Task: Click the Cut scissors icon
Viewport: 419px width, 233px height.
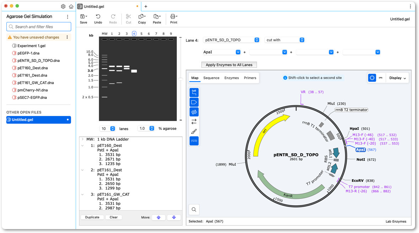Action: pos(129,17)
